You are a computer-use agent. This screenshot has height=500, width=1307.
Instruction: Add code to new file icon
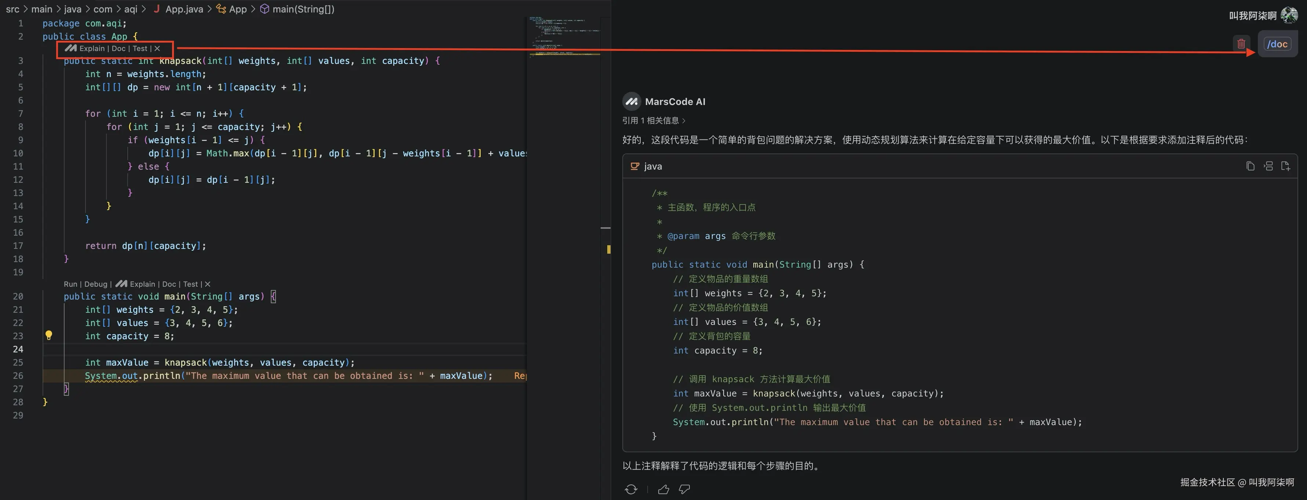point(1285,166)
